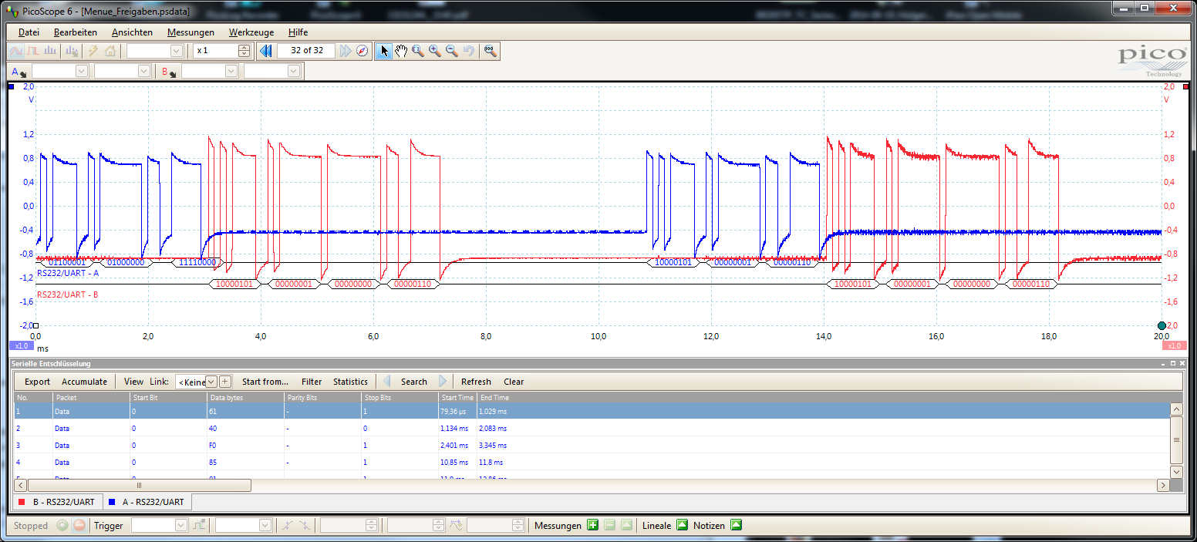Select the arrow pointer tool
Screen dimensions: 1197x542
click(x=385, y=51)
